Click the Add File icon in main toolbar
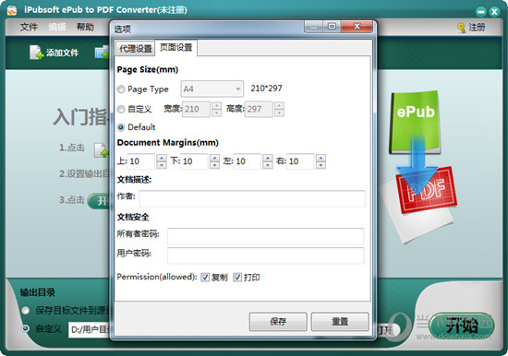508x356 pixels. (36, 53)
